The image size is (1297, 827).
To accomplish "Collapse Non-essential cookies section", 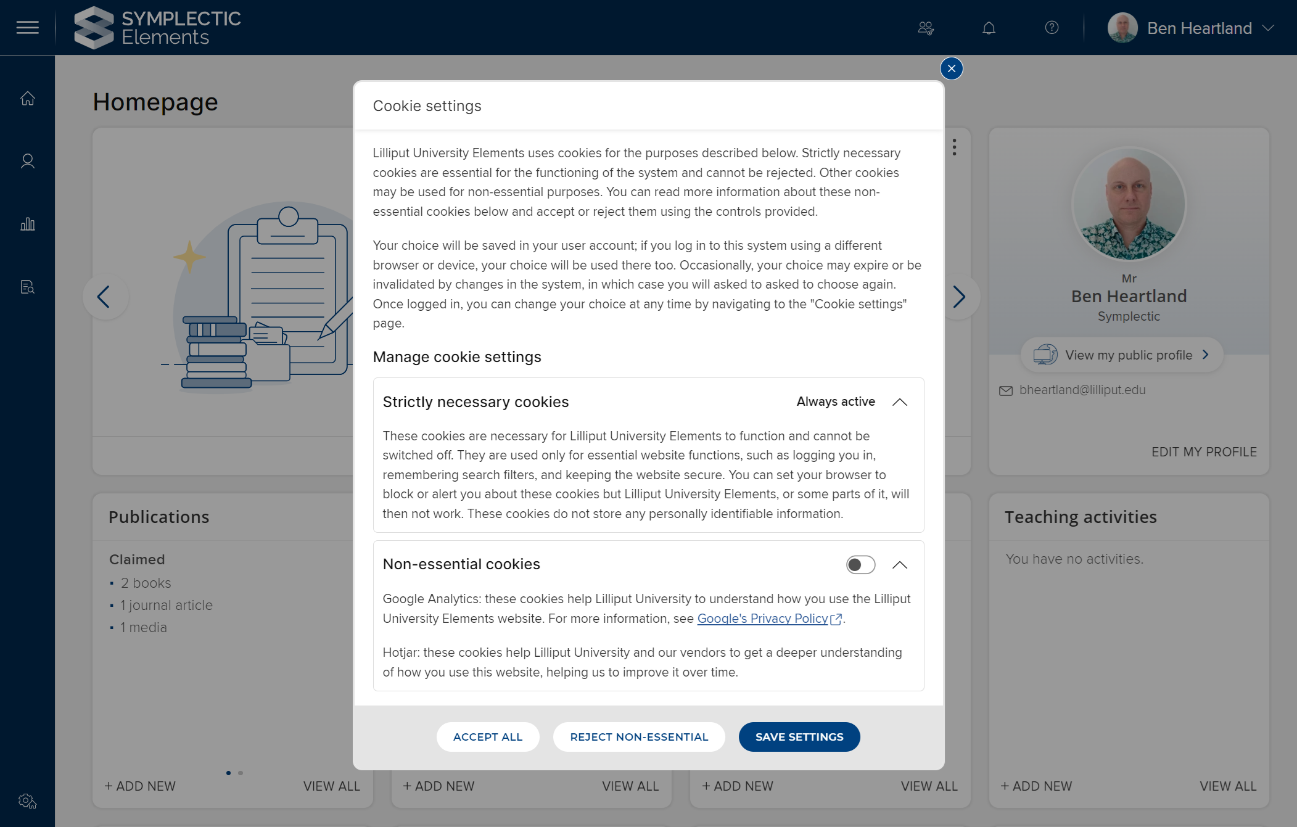I will [x=900, y=565].
